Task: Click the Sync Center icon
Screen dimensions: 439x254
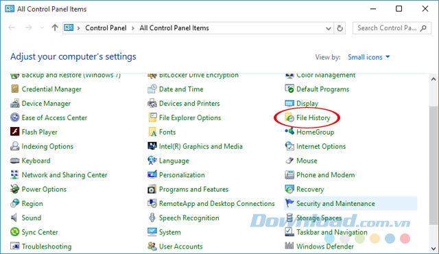Action: [15, 232]
